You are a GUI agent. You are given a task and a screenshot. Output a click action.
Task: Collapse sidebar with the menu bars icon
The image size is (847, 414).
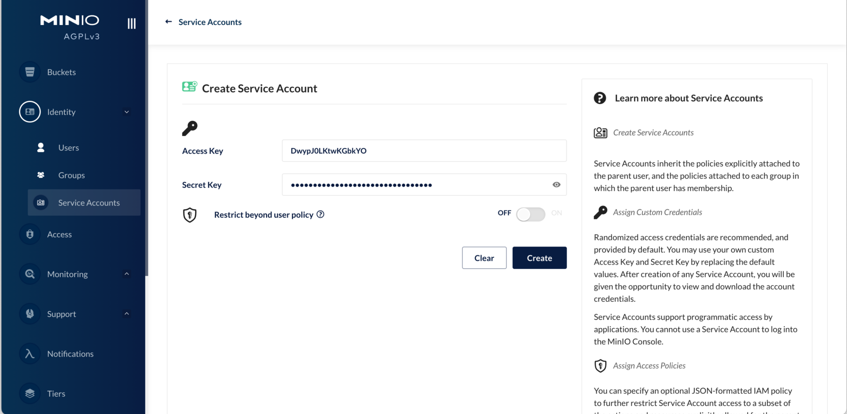coord(131,23)
